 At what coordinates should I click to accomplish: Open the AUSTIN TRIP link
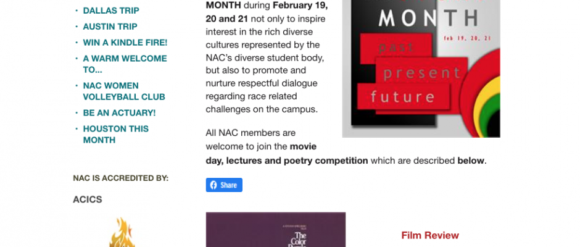(110, 27)
